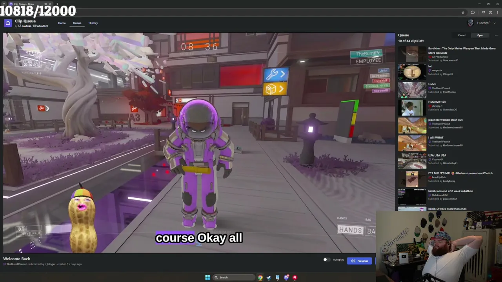The image size is (502, 282).
Task: Open Discord from the taskbar
Action: tap(286, 277)
